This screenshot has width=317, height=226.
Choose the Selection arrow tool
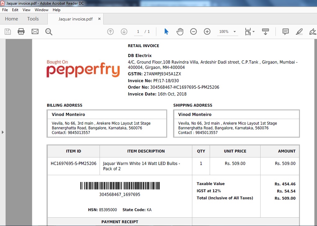(x=166, y=32)
